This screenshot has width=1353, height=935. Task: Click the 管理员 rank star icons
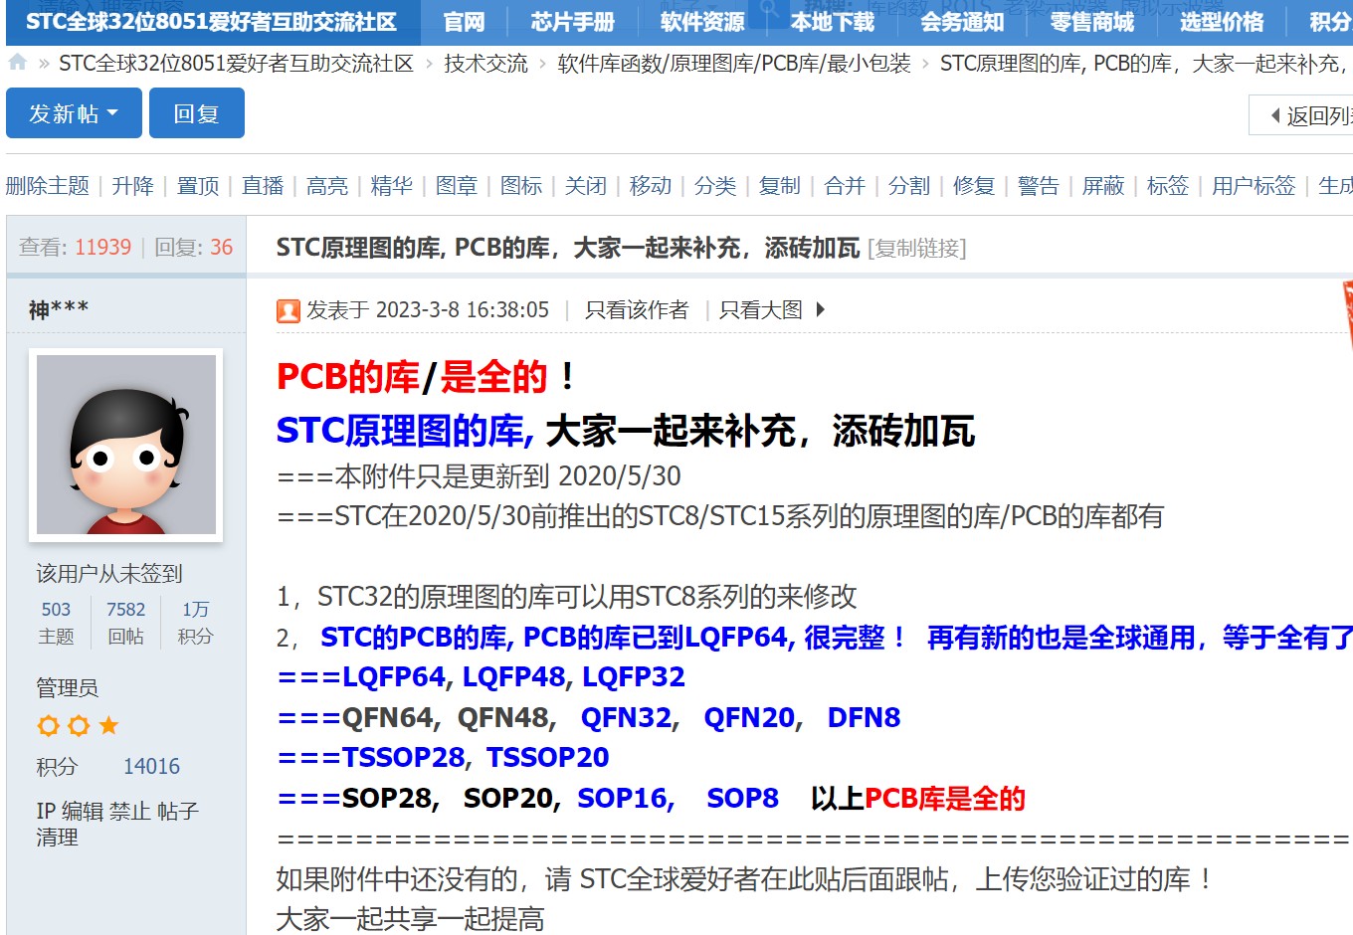[x=78, y=726]
